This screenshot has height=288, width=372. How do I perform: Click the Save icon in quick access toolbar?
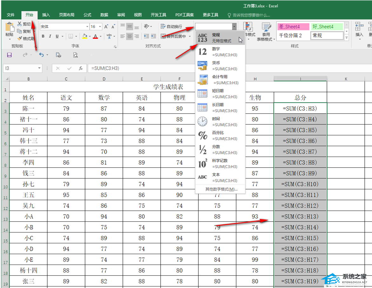pos(9,55)
